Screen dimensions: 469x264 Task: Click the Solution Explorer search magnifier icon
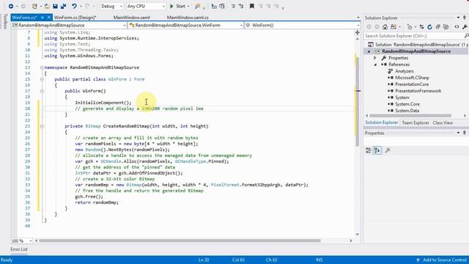466,36
